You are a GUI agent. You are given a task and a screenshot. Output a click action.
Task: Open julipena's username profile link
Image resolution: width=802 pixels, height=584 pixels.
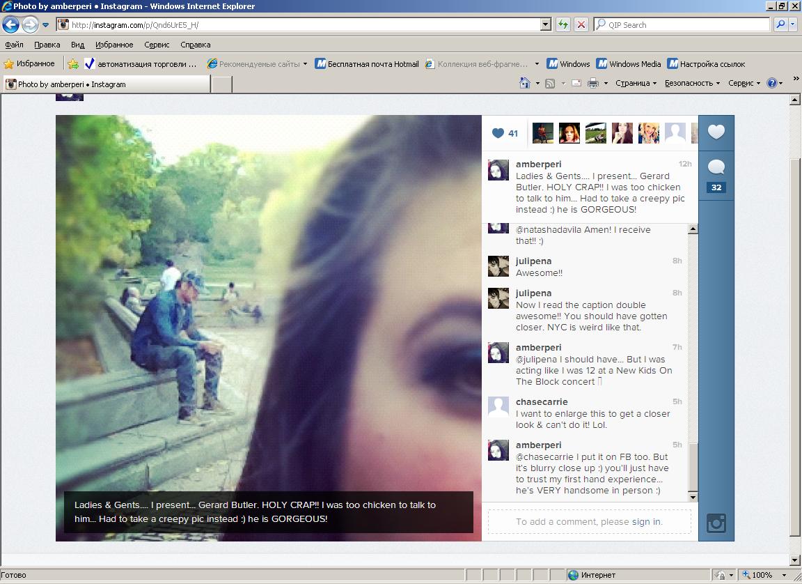click(x=533, y=261)
